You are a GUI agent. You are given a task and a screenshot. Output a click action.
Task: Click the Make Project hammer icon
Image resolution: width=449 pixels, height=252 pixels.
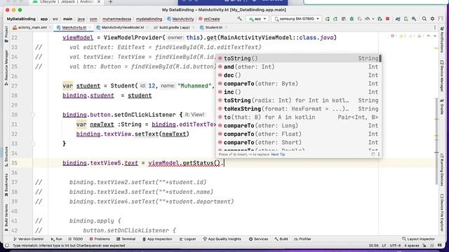click(239, 19)
